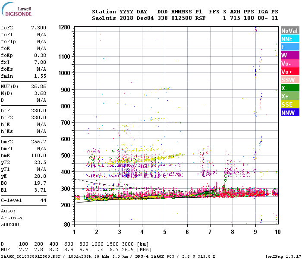Screen dimensions: 302x259
Task: Select the X- dark green legend swatch
Action: [x=290, y=88]
